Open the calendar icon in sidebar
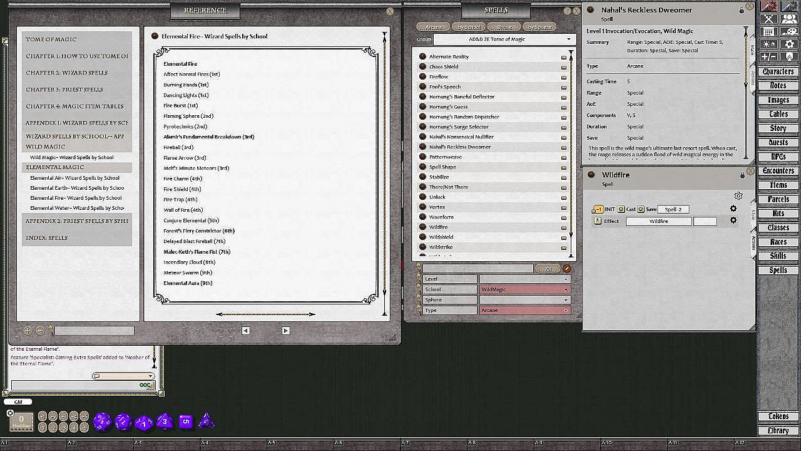801x451 pixels. (x=769, y=31)
